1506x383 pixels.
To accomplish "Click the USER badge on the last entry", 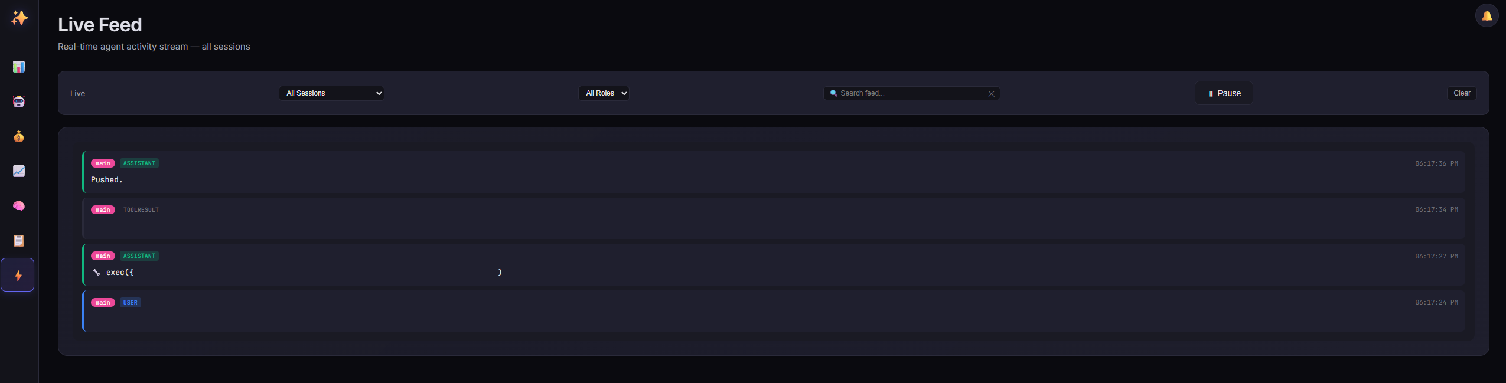I will click(131, 303).
